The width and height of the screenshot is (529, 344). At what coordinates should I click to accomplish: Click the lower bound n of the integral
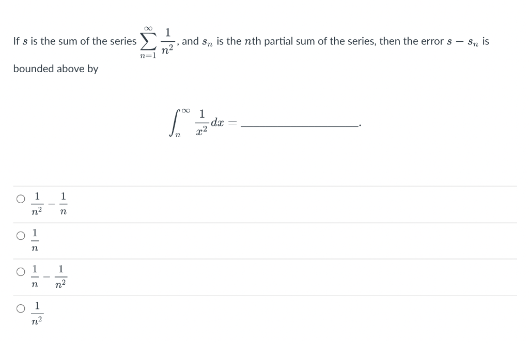pyautogui.click(x=177, y=134)
